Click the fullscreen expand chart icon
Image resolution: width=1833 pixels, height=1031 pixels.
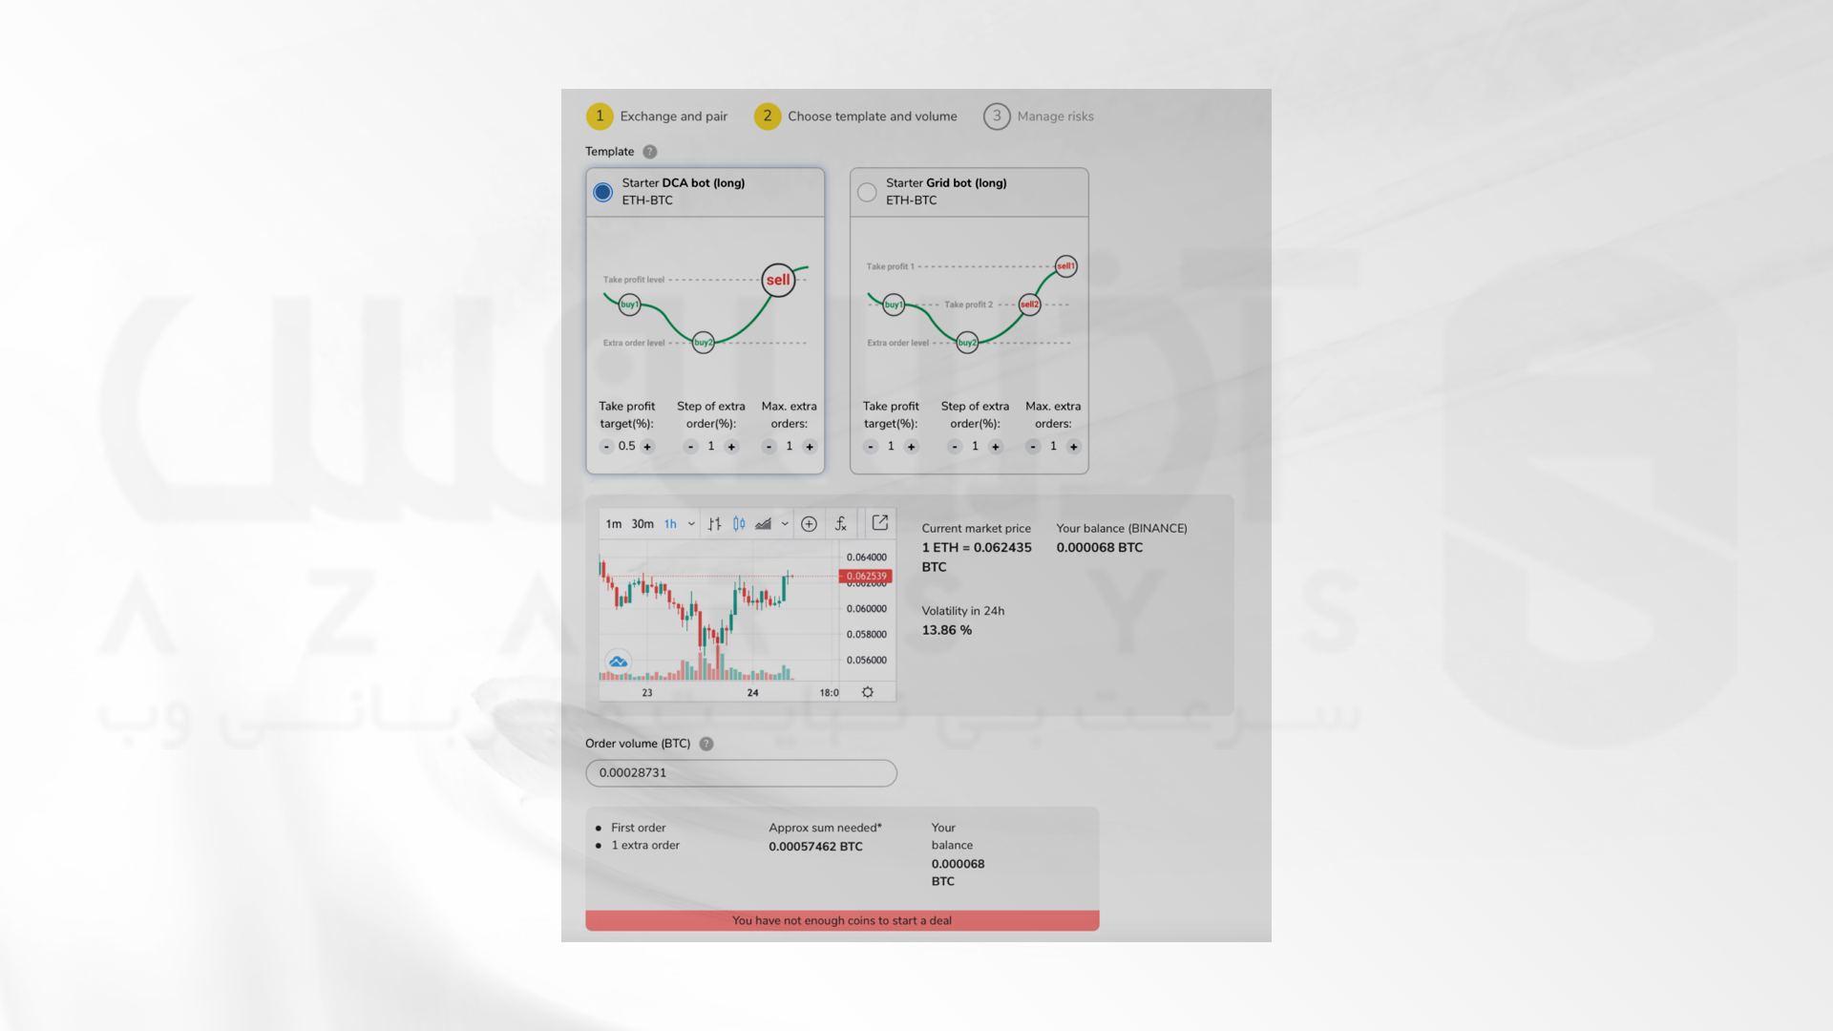[x=880, y=522]
